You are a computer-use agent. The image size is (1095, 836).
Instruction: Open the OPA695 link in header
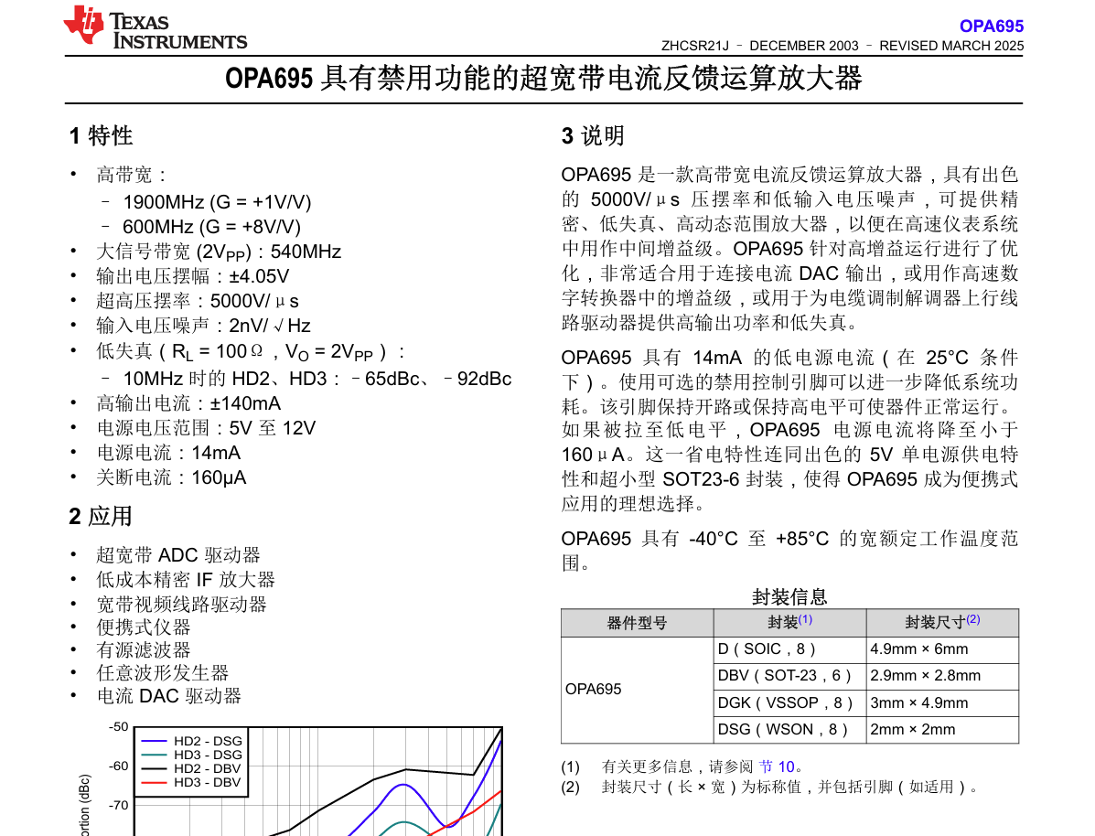(x=991, y=26)
